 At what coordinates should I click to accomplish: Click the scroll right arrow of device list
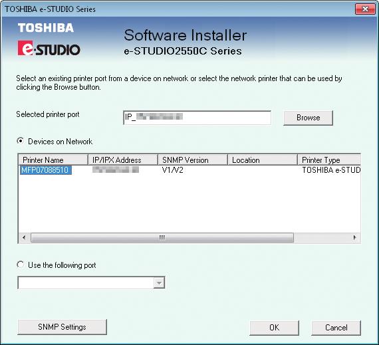(354, 237)
